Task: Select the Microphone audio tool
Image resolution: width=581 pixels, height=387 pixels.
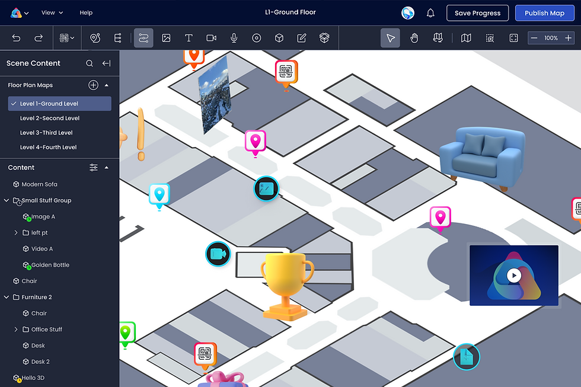Action: [x=234, y=38]
